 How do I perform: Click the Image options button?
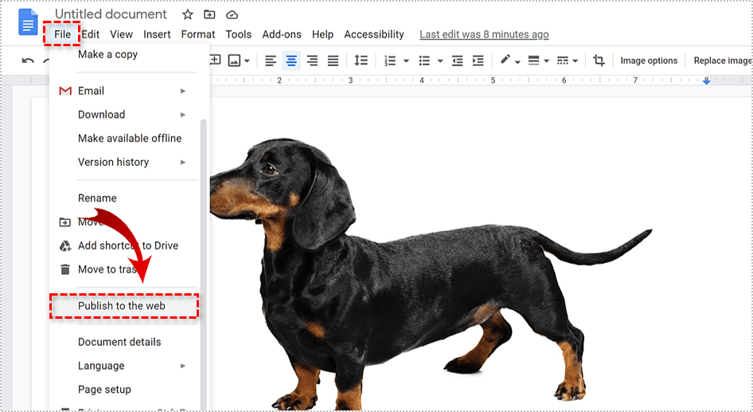tap(649, 61)
